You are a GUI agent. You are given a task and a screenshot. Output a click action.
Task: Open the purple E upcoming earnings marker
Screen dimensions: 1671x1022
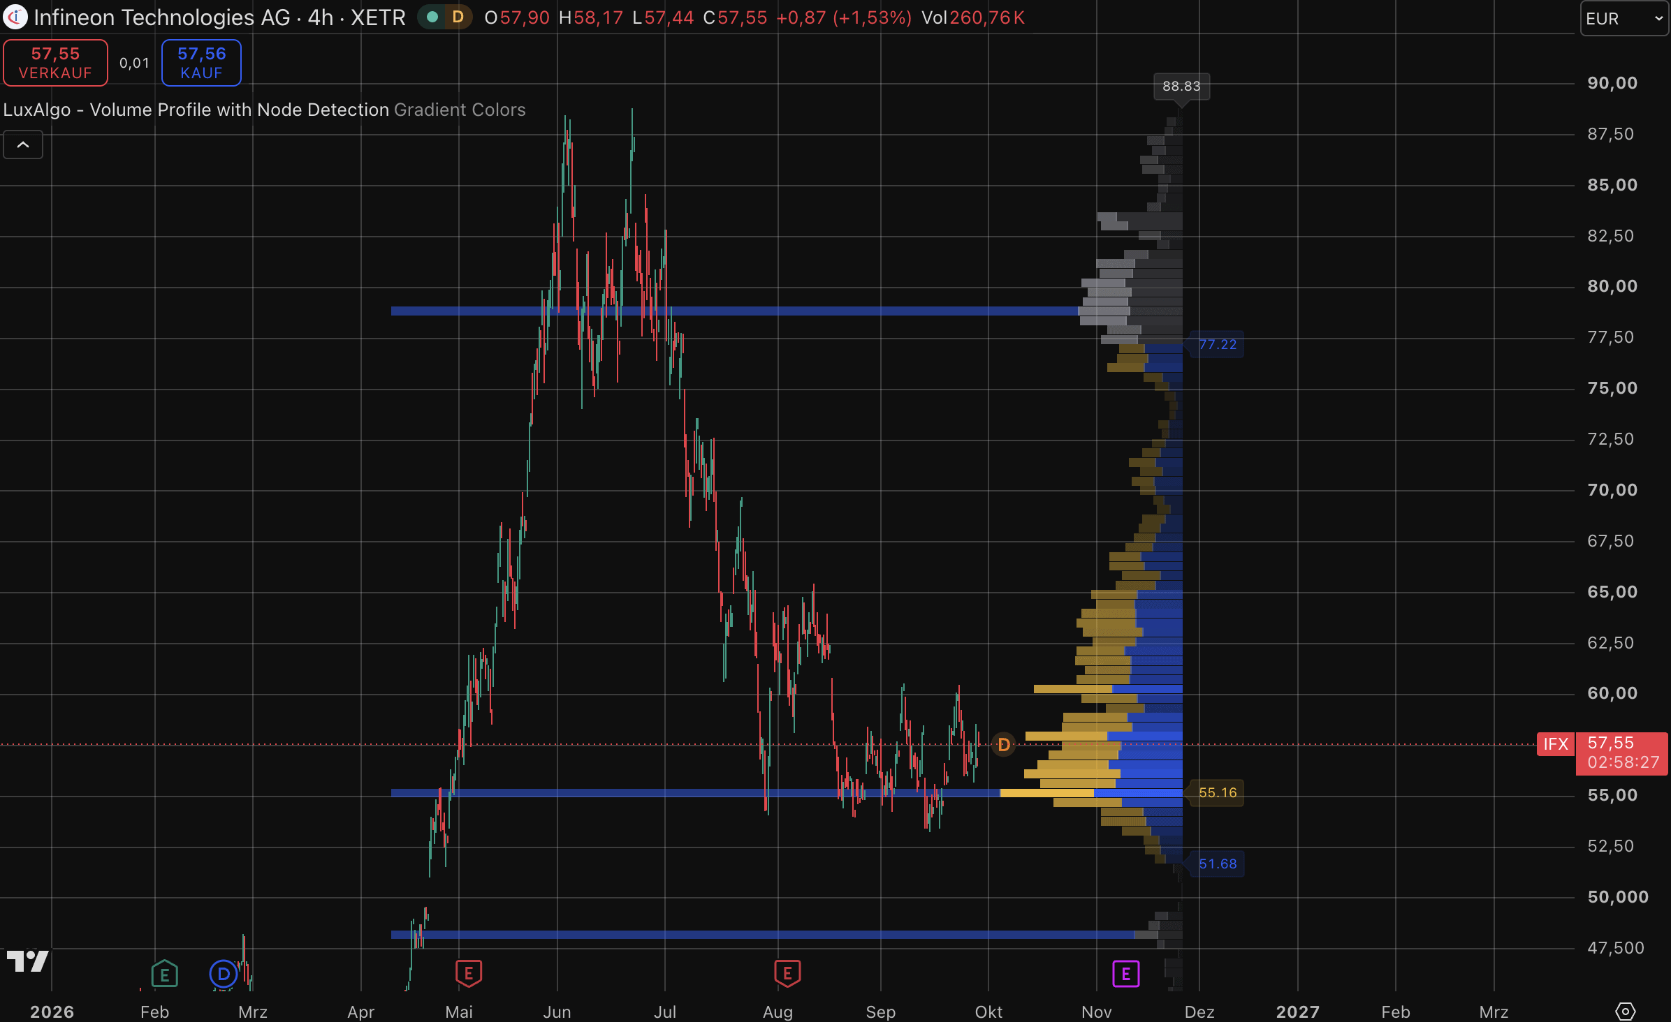pos(1126,973)
